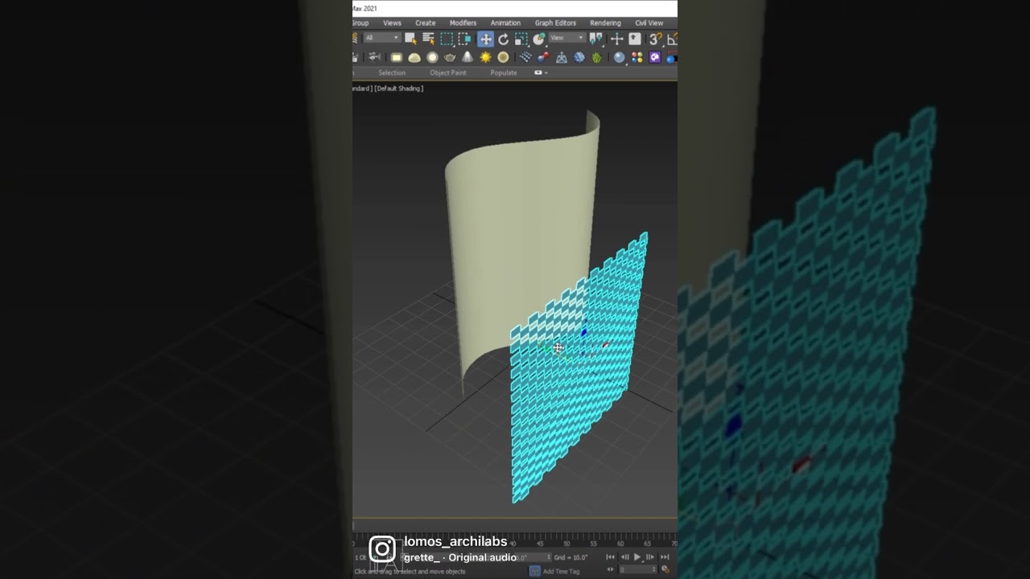The image size is (1030, 579).
Task: Click the teapot icon
Action: coord(450,58)
